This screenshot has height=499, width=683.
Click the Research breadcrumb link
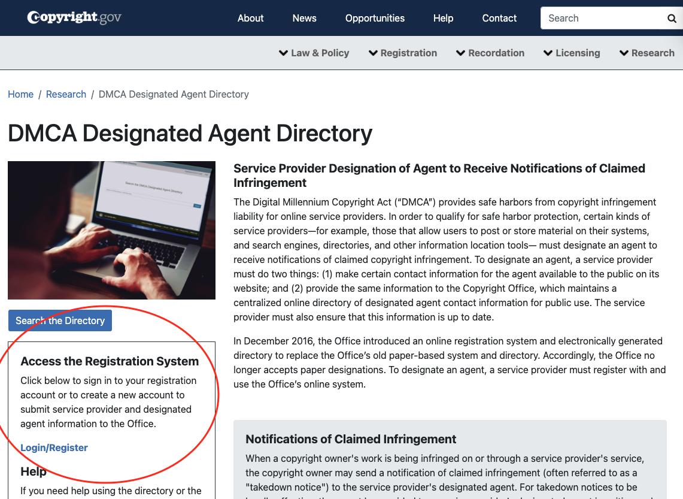point(66,94)
